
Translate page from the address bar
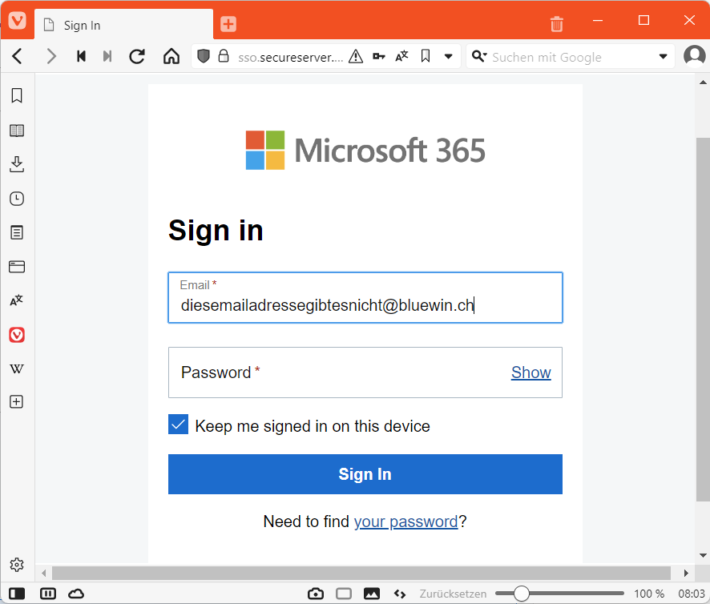(x=401, y=56)
